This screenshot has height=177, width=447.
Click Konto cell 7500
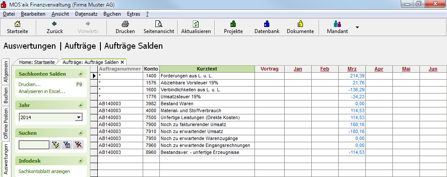tap(151, 117)
